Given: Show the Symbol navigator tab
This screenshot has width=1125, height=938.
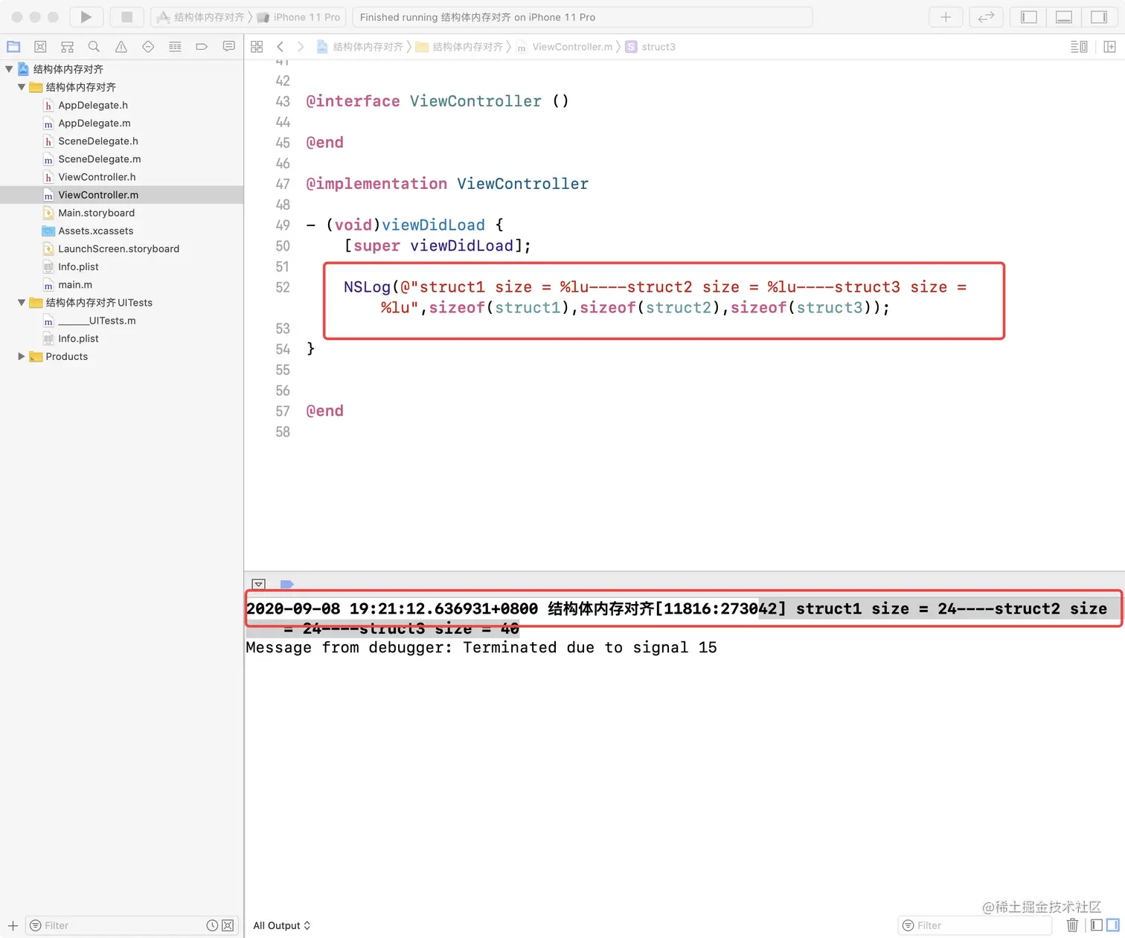Looking at the screenshot, I should pyautogui.click(x=67, y=47).
